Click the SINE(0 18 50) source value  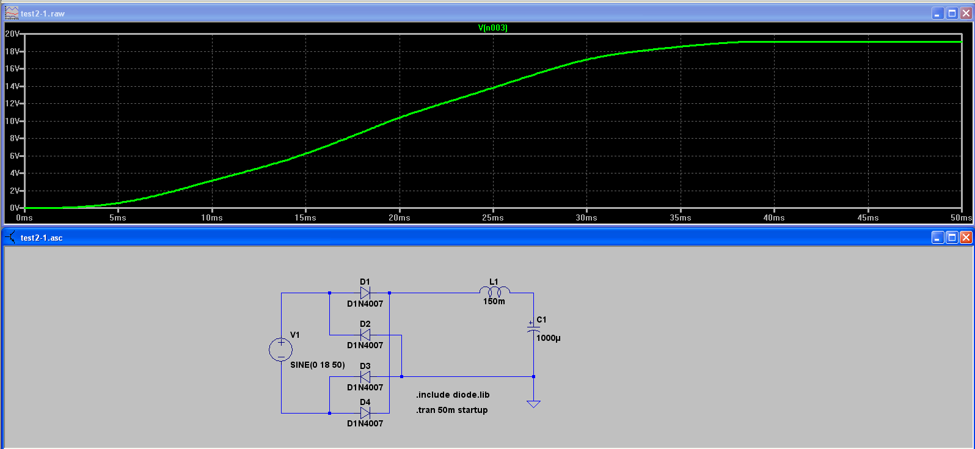point(318,365)
